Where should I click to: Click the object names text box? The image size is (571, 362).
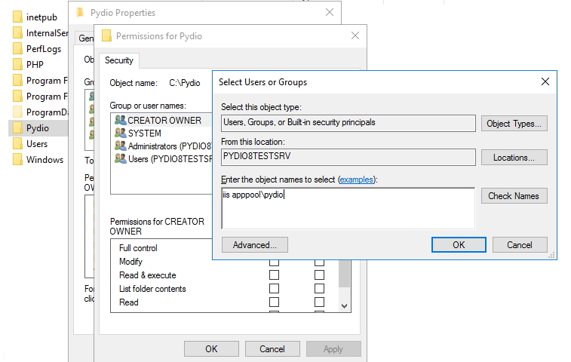point(348,208)
